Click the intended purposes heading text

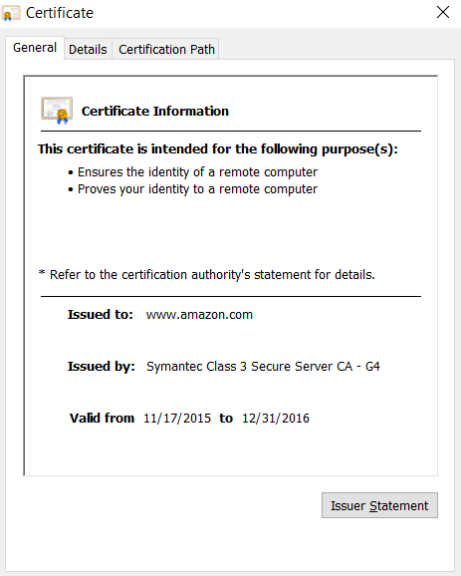pyautogui.click(x=218, y=149)
